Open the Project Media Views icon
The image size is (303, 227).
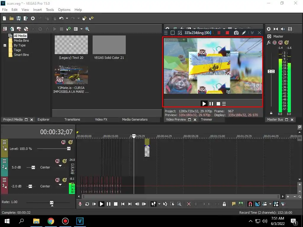click(x=76, y=29)
